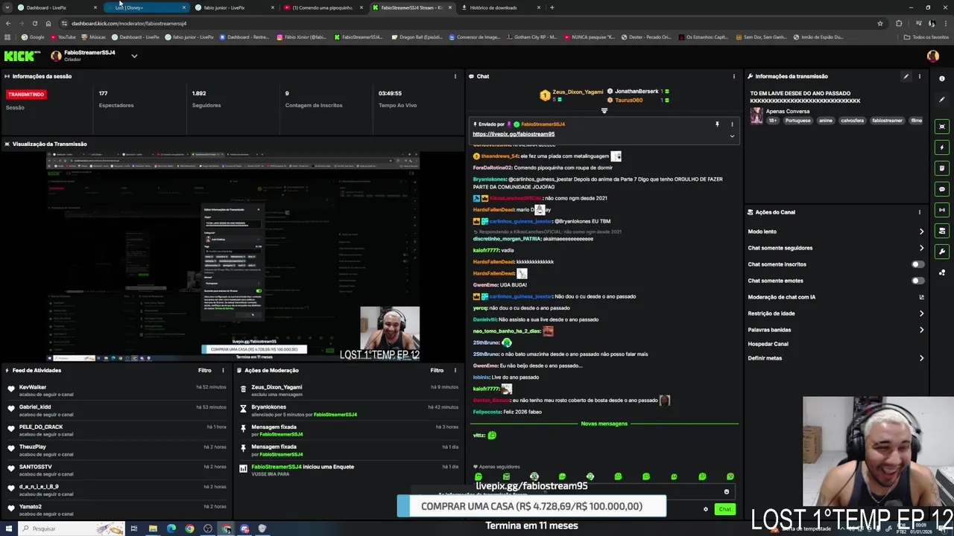Open Informações da transmissão three-dot menu
The width and height of the screenshot is (954, 536).
click(x=919, y=76)
